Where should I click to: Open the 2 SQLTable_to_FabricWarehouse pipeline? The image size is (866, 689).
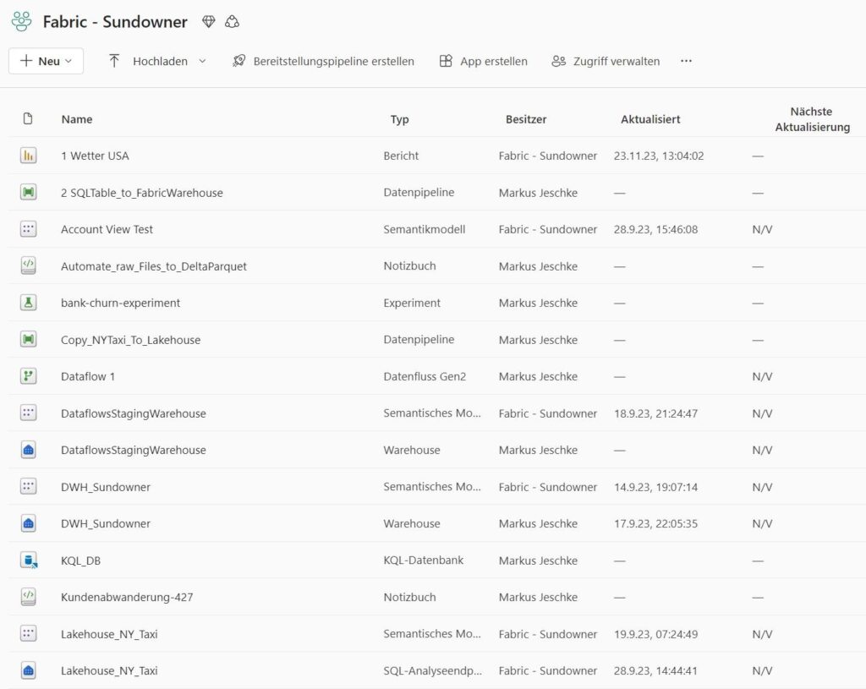(142, 193)
